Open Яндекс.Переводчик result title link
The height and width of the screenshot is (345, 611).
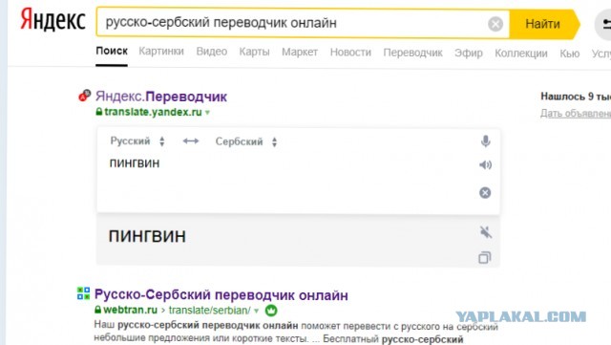point(161,96)
